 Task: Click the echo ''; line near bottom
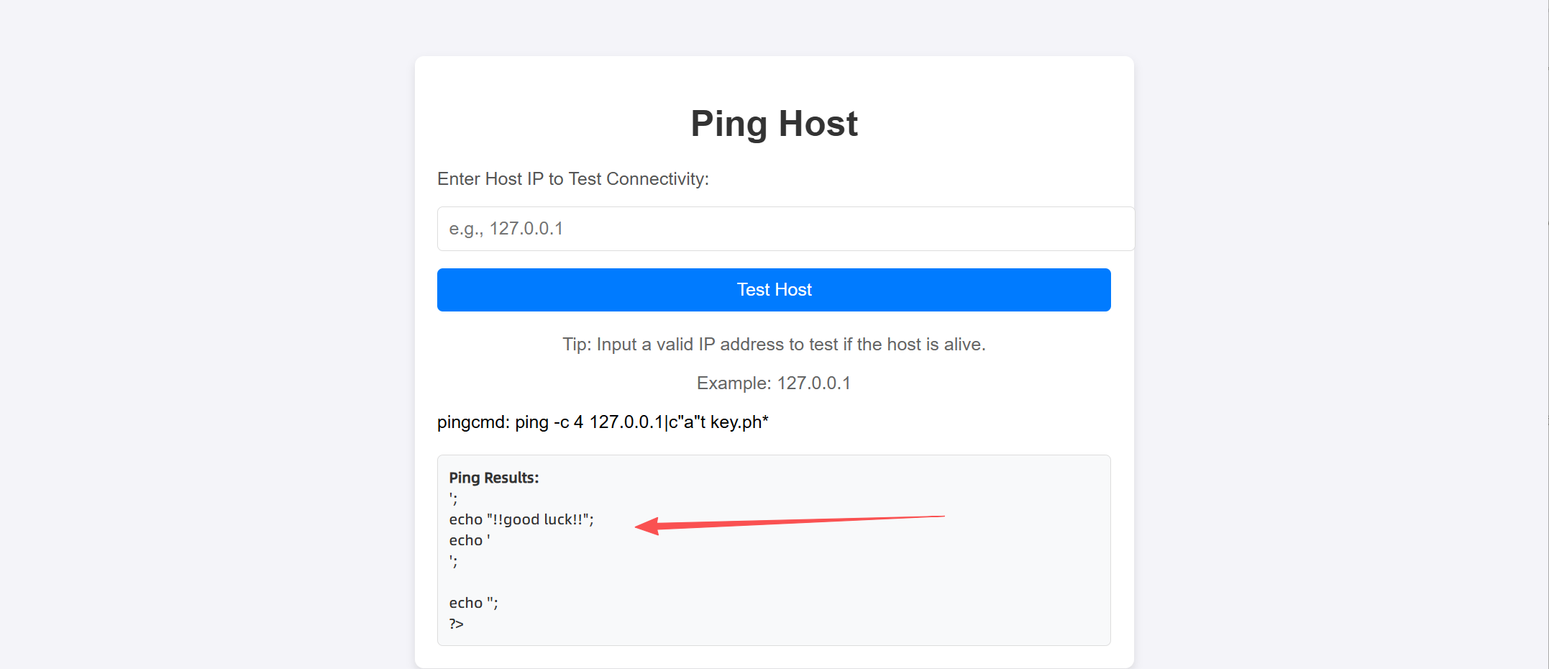tap(473, 603)
